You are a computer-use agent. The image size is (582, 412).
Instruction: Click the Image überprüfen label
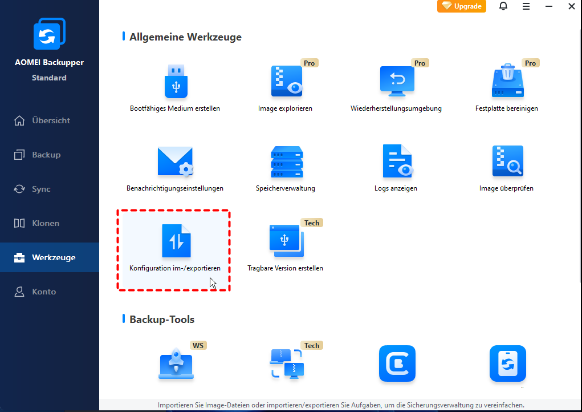point(506,188)
